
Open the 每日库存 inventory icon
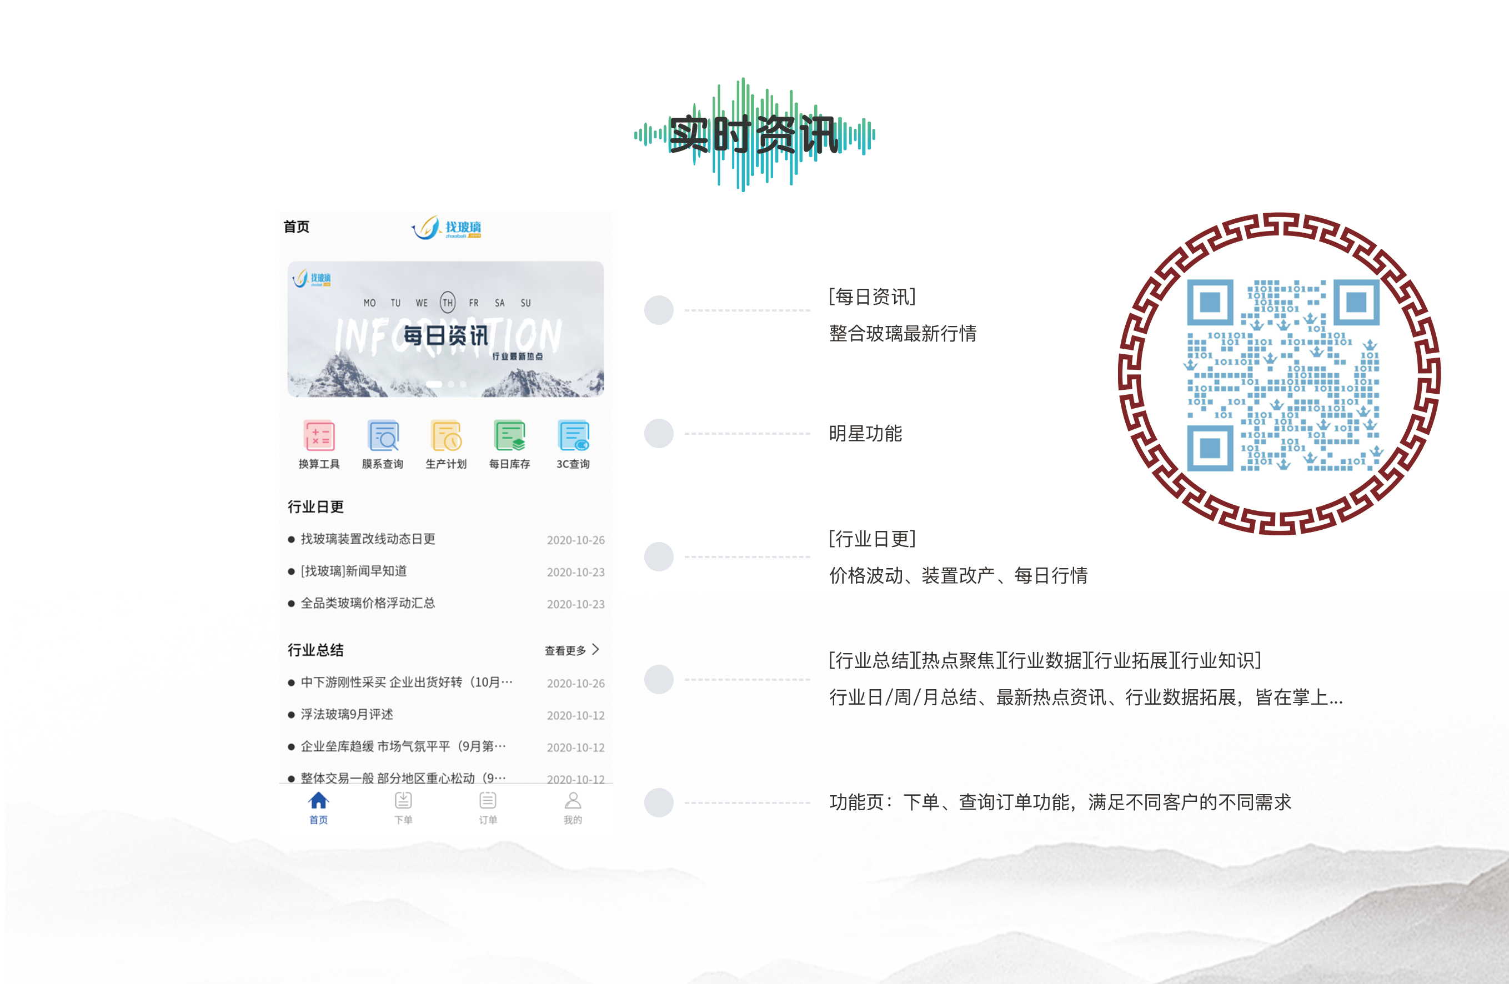(x=510, y=435)
